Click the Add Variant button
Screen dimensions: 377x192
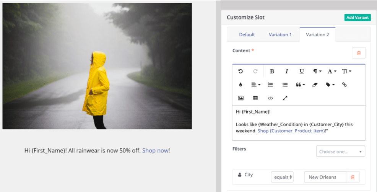357,18
